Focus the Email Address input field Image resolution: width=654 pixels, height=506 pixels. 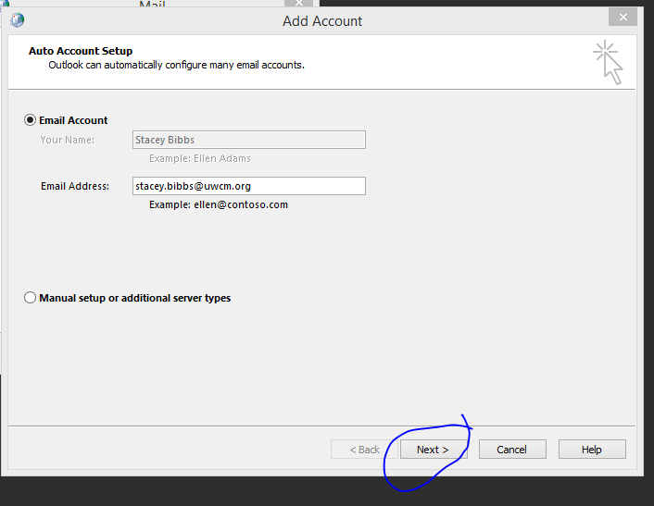pos(248,186)
